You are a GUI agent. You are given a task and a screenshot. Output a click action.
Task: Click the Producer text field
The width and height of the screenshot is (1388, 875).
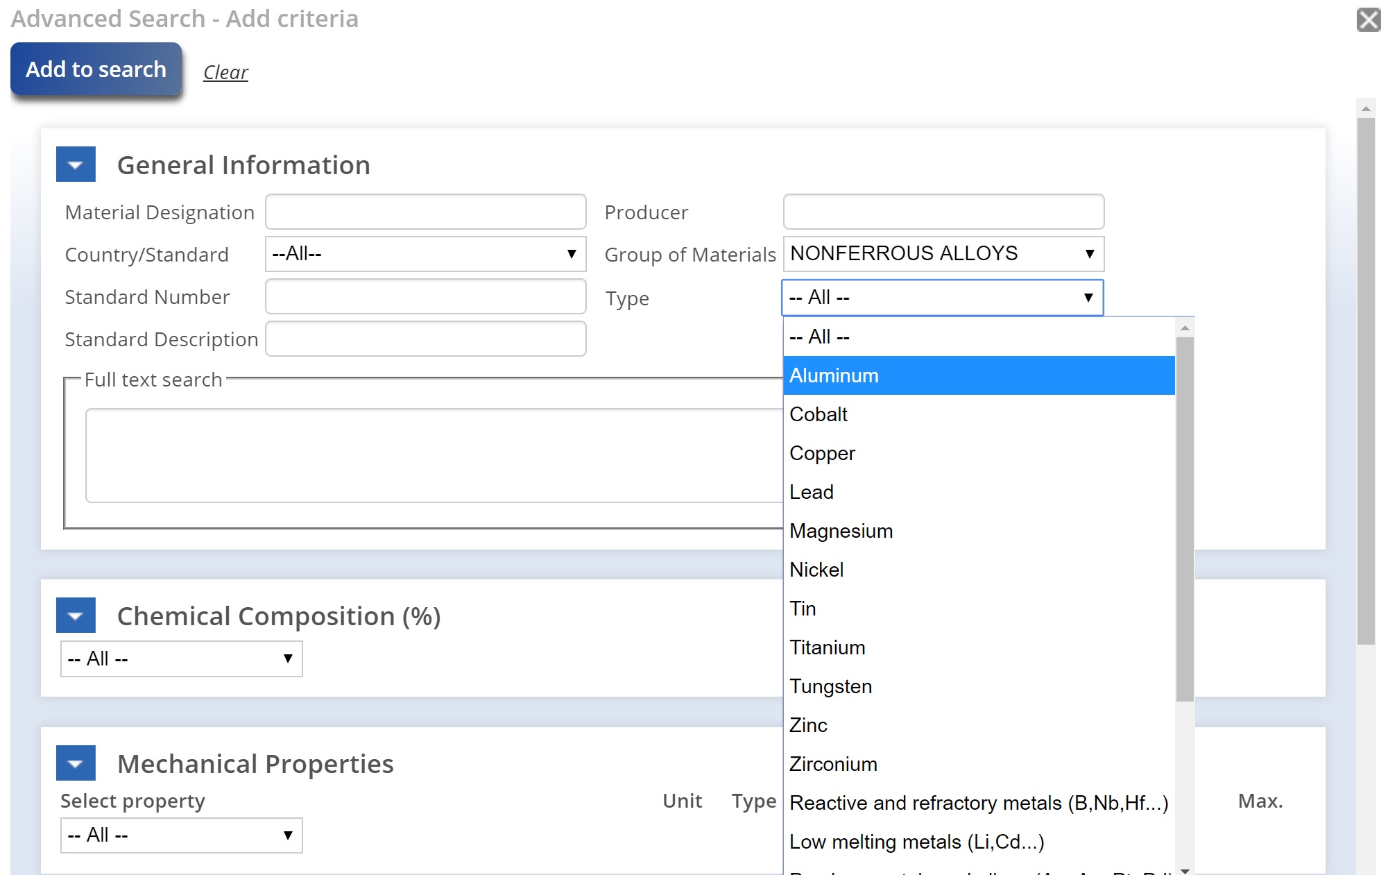[x=943, y=212]
